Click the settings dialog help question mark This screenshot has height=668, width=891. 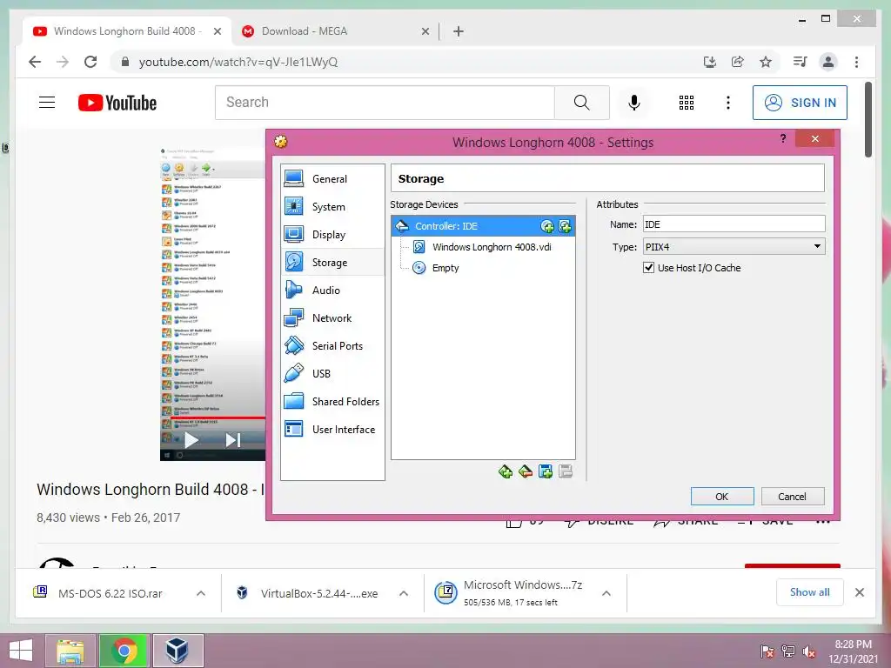tap(783, 138)
